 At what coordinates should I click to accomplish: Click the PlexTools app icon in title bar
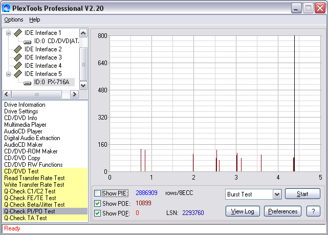click(x=6, y=8)
